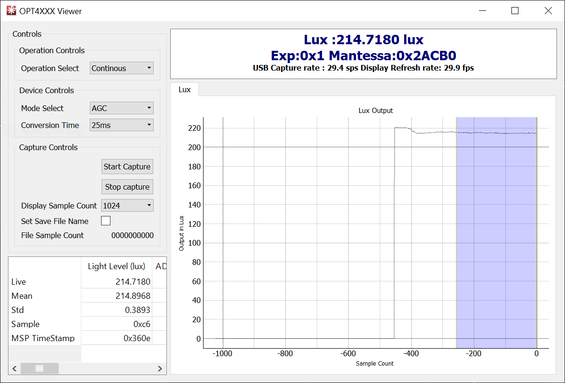This screenshot has height=383, width=565.
Task: Click the Std value cell 0.3893
Action: [x=117, y=310]
